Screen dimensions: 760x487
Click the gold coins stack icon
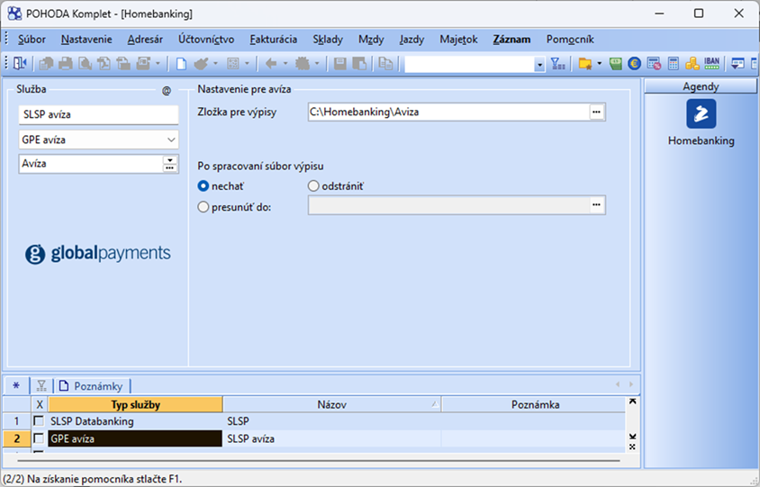[692, 64]
